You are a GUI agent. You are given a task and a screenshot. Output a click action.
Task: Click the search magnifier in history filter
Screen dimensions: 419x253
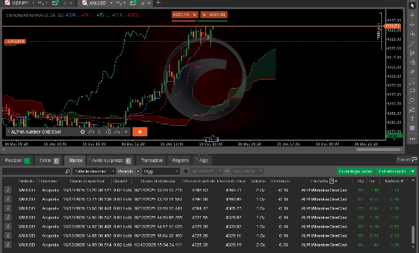click(x=67, y=171)
